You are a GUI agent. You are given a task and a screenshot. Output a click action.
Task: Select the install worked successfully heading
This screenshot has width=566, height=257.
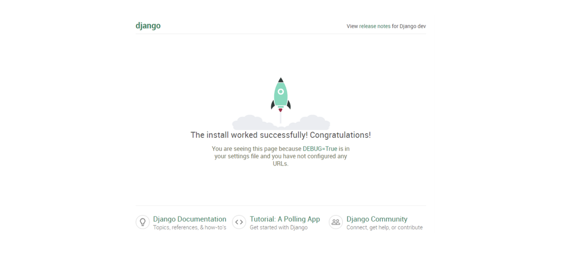coord(280,135)
